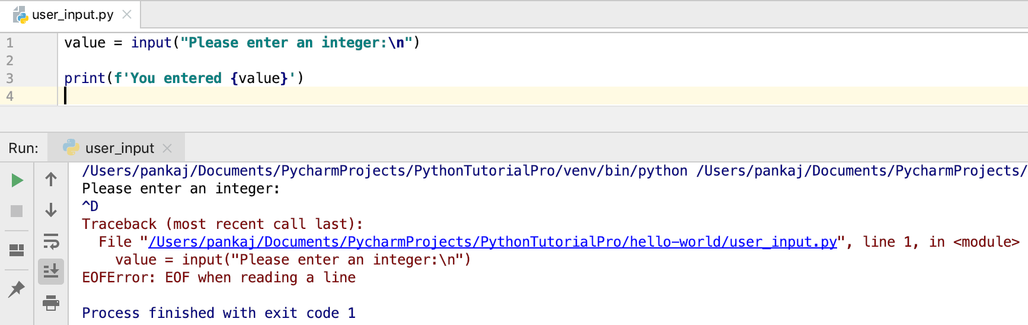Close the user_input.py editor tab
The height and width of the screenshot is (325, 1028).
(127, 14)
